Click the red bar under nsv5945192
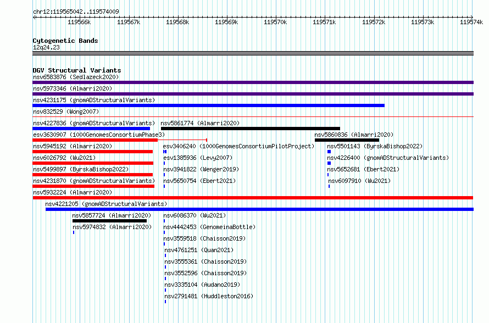 point(93,152)
